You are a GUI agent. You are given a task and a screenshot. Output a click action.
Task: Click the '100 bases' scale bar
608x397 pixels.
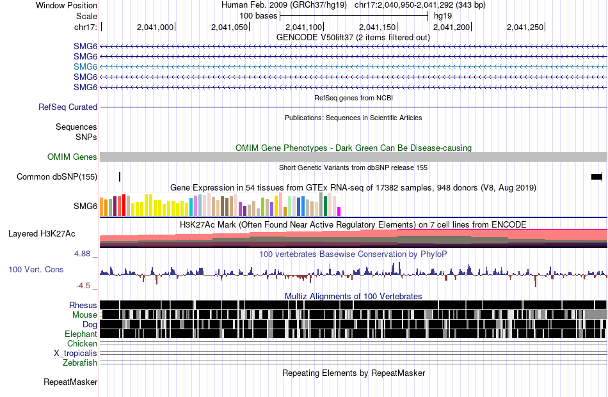click(x=353, y=16)
